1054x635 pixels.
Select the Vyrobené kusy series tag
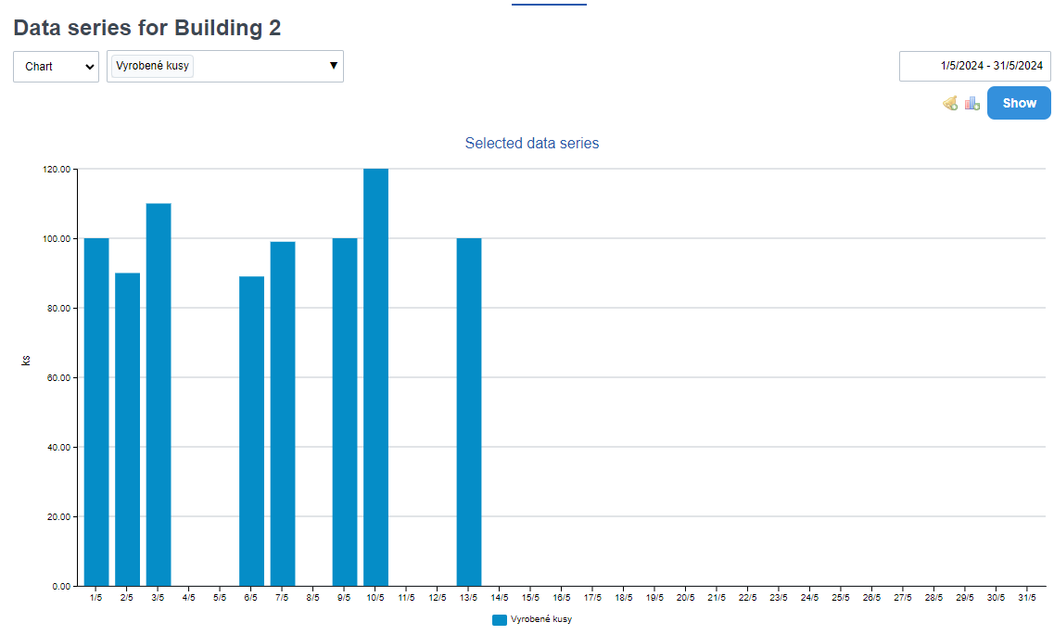tap(153, 66)
